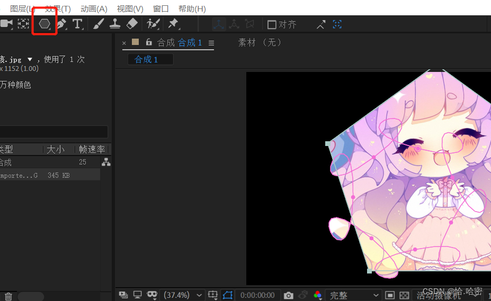Switch to the 素材 (无) tab
The height and width of the screenshot is (301, 491).
[x=260, y=42]
